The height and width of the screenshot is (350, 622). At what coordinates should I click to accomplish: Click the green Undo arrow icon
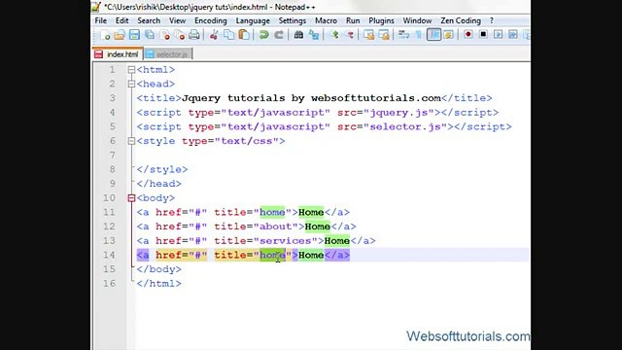[x=263, y=35]
